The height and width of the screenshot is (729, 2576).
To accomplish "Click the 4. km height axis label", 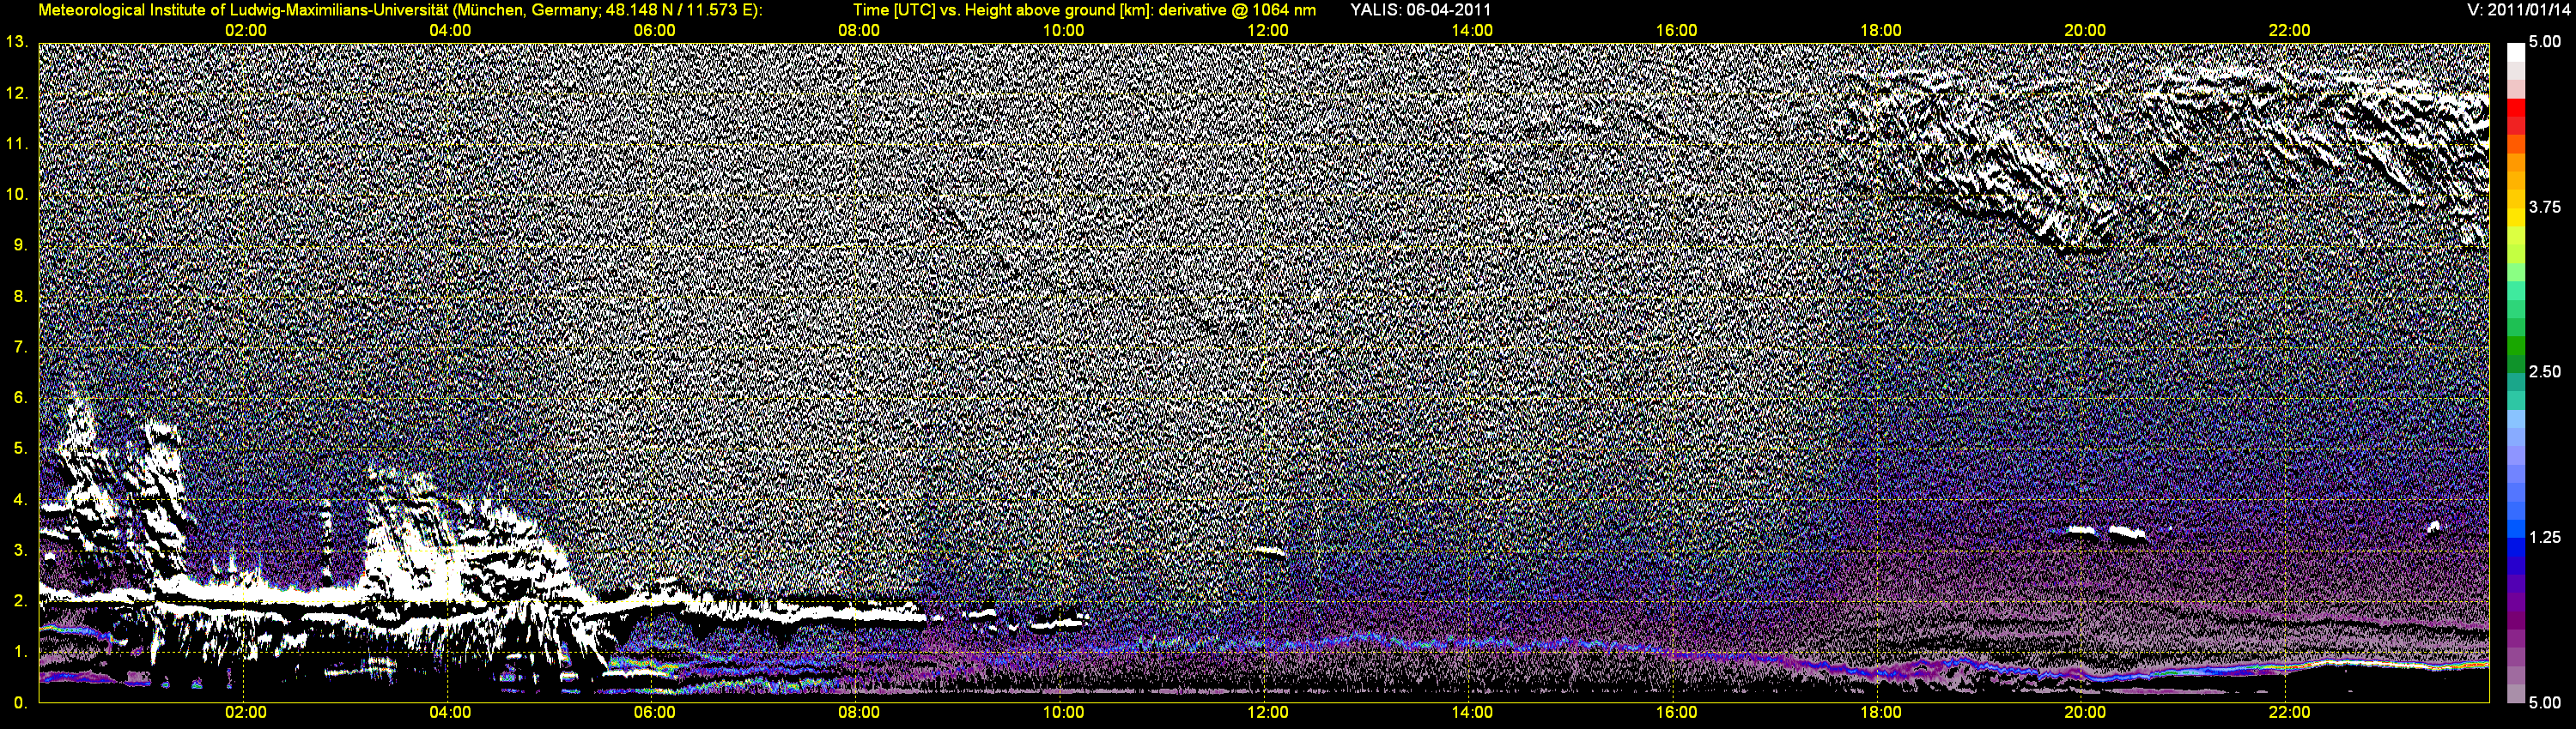I will pyautogui.click(x=21, y=499).
